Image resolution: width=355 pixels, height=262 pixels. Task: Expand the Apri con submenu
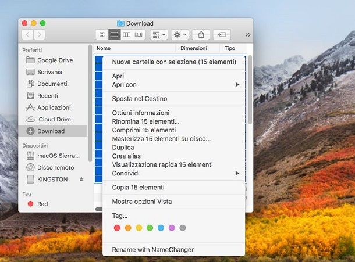(x=173, y=85)
